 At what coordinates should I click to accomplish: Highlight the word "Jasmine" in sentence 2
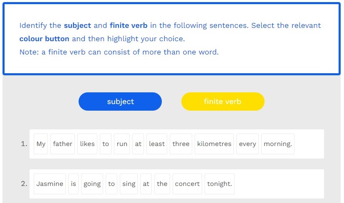(x=50, y=184)
